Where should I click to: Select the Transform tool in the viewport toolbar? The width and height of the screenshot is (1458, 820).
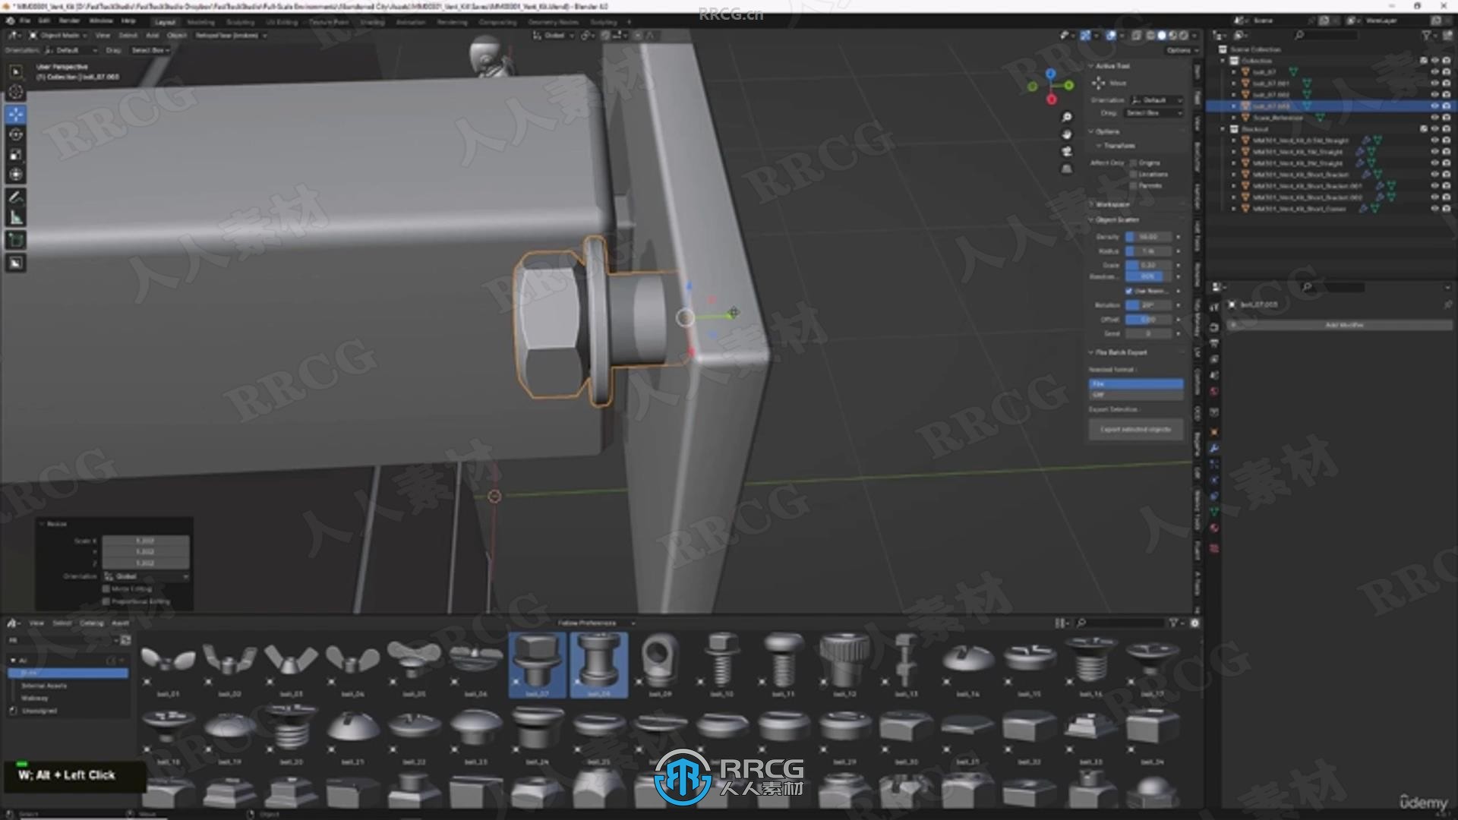click(x=15, y=174)
